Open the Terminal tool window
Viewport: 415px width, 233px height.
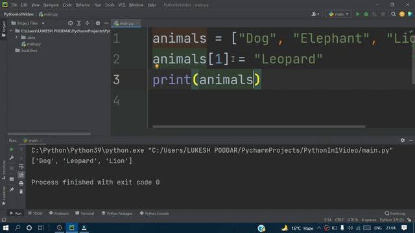(x=85, y=214)
